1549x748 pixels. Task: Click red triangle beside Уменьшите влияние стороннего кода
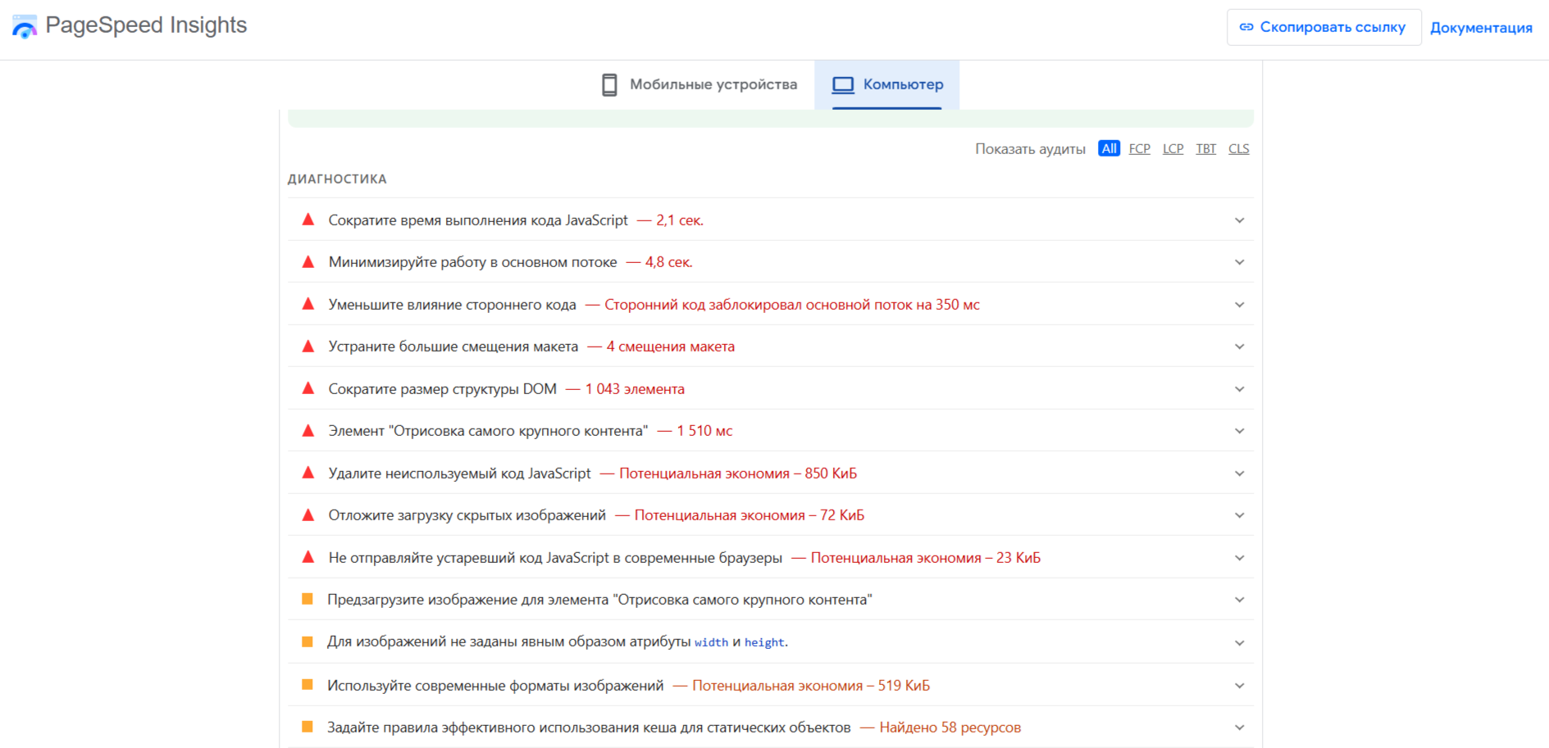[x=308, y=304]
